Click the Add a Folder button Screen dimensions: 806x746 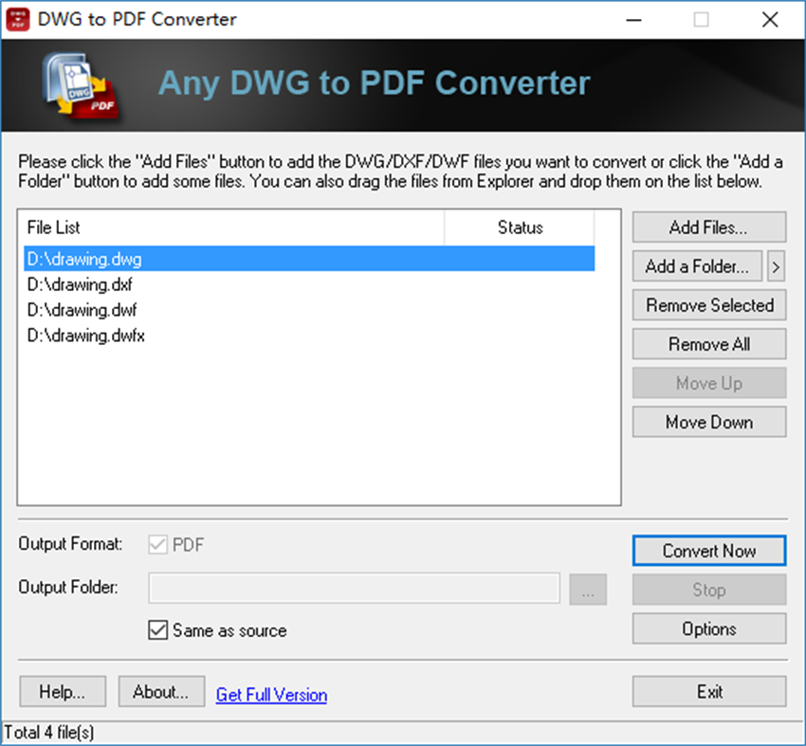tap(697, 266)
